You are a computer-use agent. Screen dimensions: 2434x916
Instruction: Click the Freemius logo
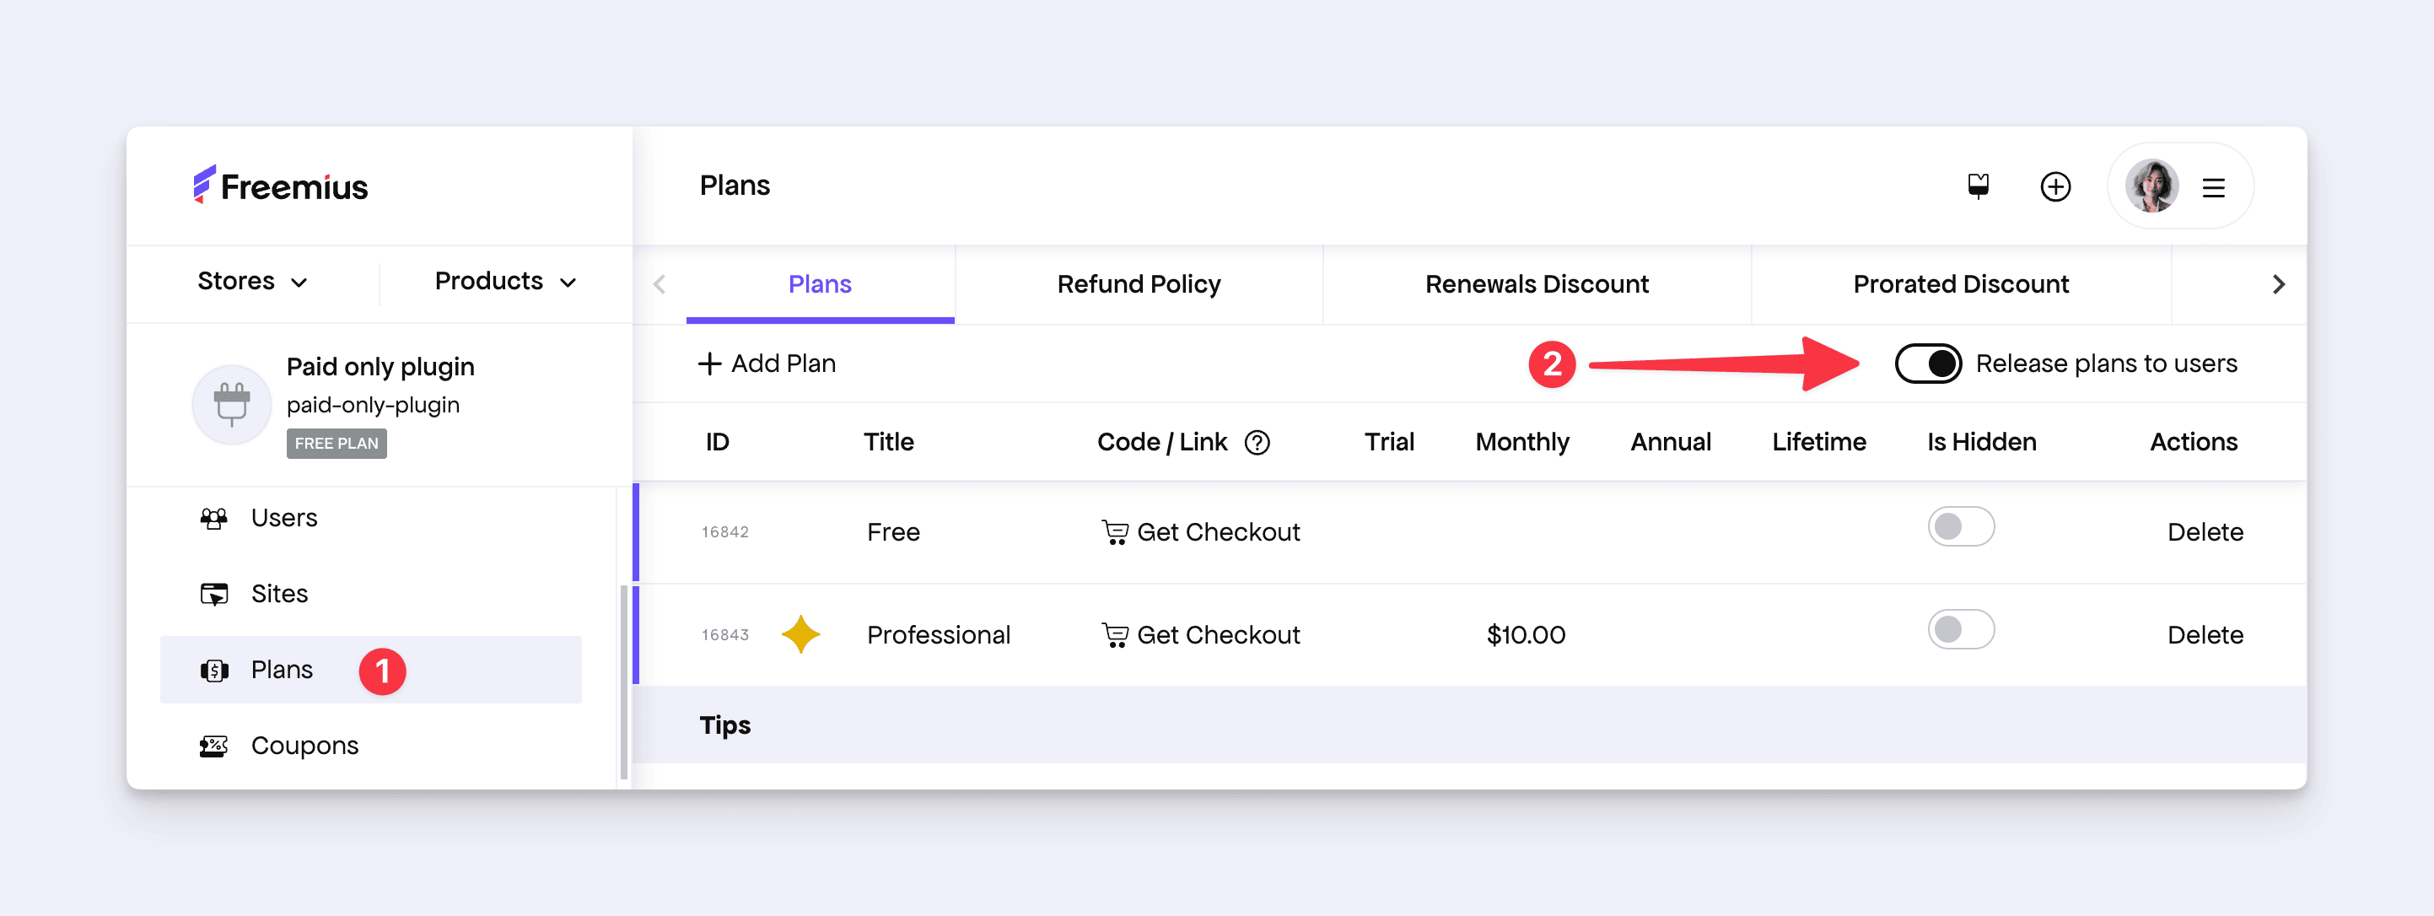point(281,186)
